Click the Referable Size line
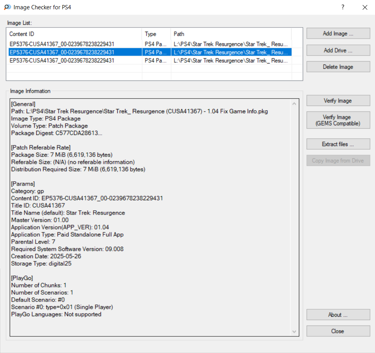Viewport: 375px width, 353px height. [x=73, y=162]
